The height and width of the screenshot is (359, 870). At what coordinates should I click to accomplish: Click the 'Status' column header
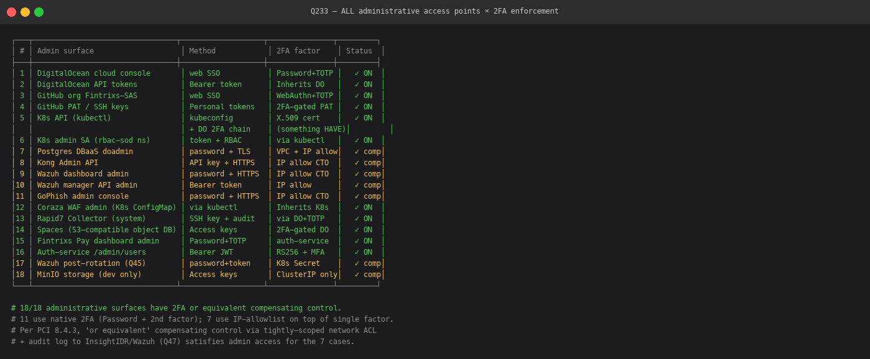click(x=359, y=51)
